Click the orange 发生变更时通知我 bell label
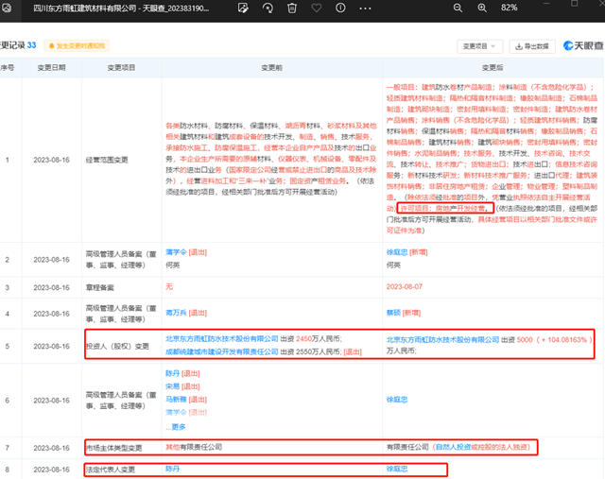605x479 pixels. point(77,46)
